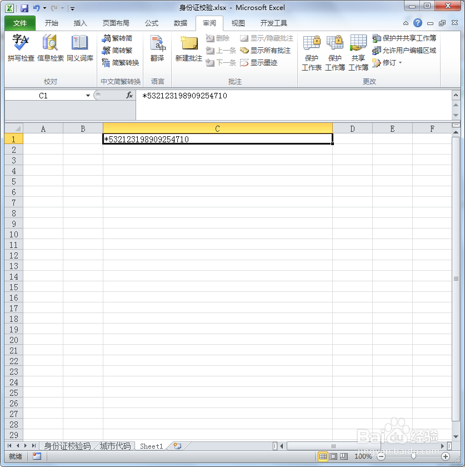
Task: Switch to the 数据 Data tab
Action: (x=181, y=23)
